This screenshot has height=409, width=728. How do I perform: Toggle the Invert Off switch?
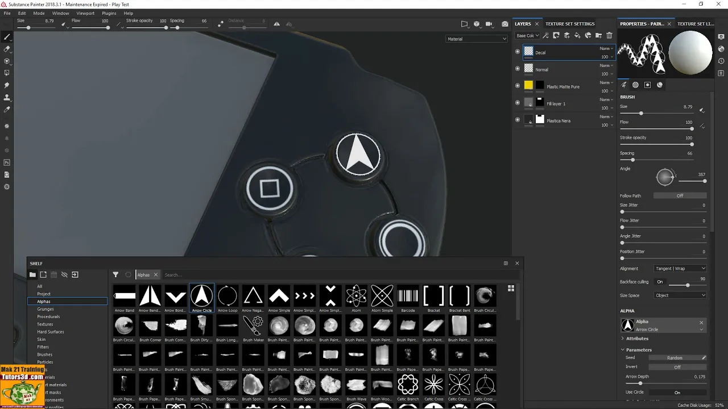677,367
